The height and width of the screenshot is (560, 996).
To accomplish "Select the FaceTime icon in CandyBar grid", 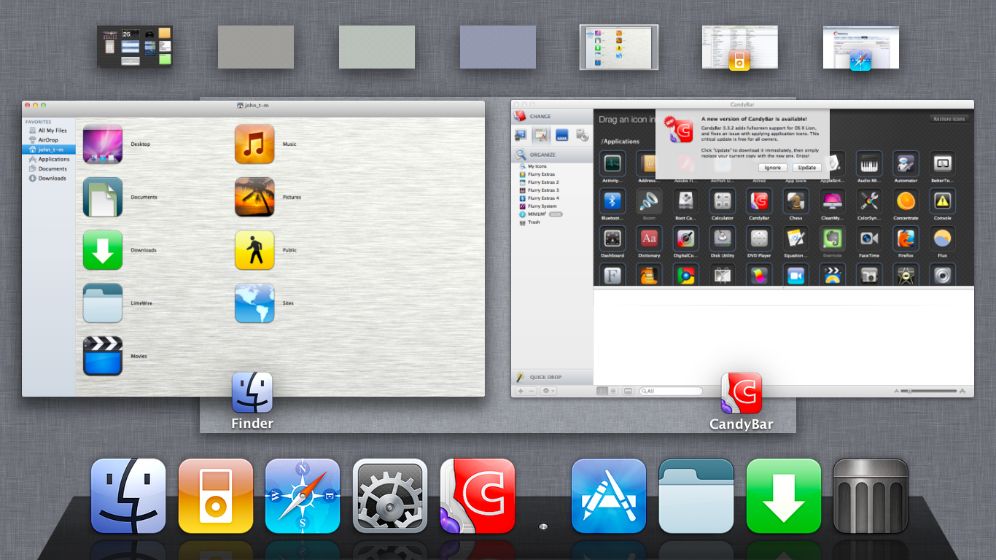I will [x=869, y=238].
